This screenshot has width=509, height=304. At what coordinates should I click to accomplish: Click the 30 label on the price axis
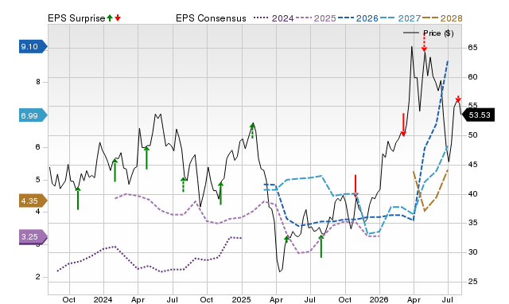[x=472, y=252]
